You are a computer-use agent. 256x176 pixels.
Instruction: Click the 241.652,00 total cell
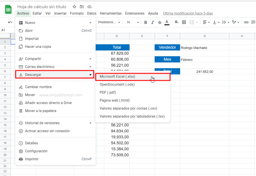click(x=205, y=72)
